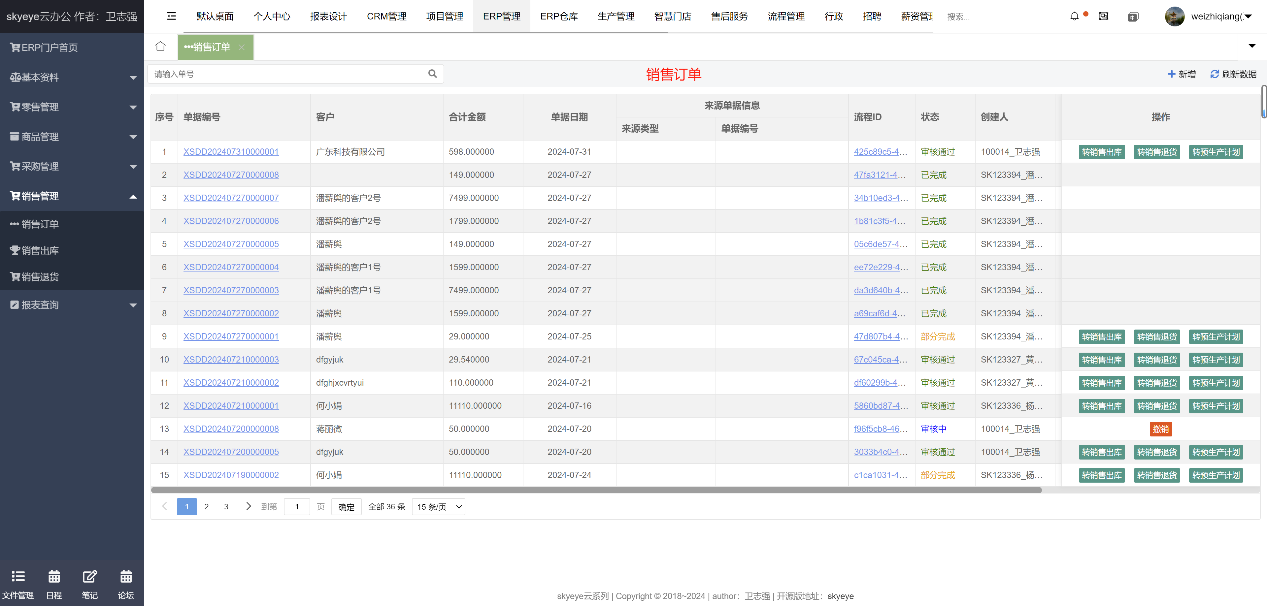Open order link XSDD202407310000001
The image size is (1267, 606).
tap(231, 152)
